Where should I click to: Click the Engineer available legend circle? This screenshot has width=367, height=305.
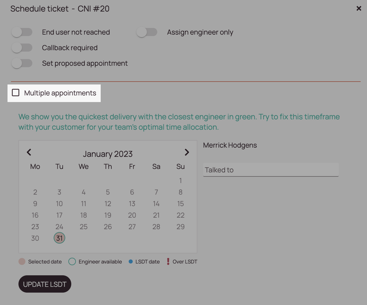point(72,261)
